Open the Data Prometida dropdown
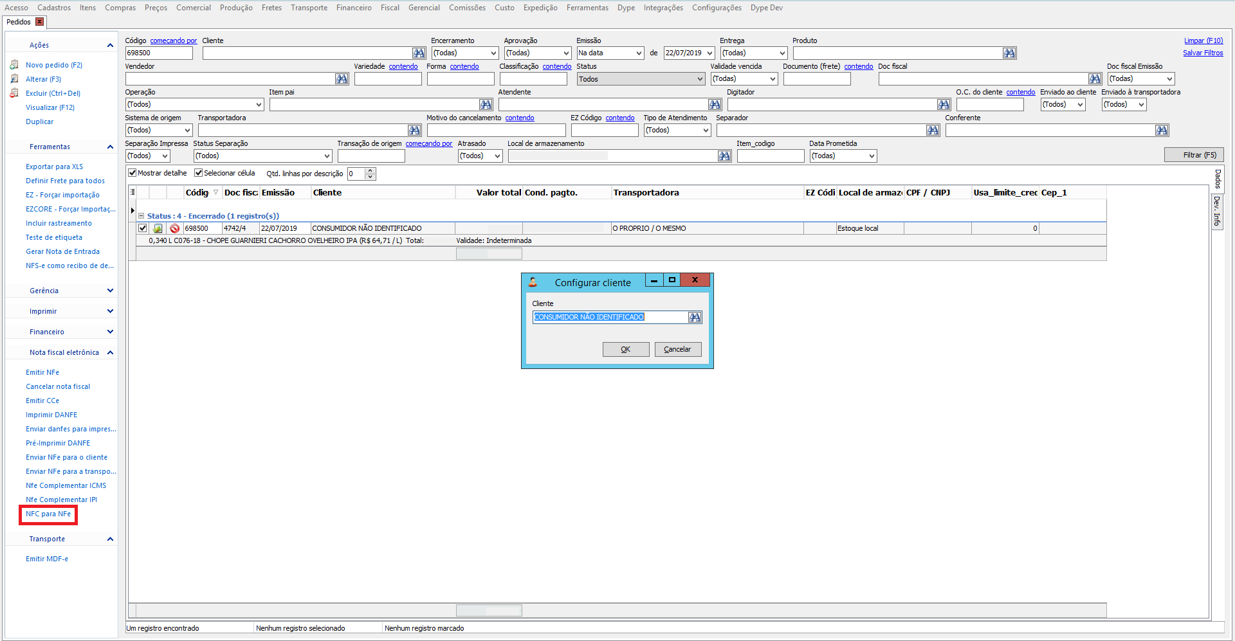 [x=872, y=156]
